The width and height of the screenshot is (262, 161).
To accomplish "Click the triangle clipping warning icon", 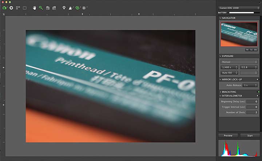I will point(70,8).
